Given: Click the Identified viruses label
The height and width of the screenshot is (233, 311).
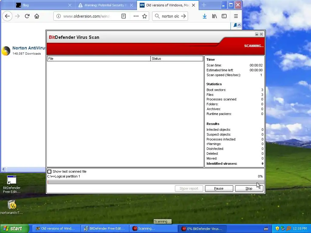Looking at the screenshot, I should (x=222, y=164).
